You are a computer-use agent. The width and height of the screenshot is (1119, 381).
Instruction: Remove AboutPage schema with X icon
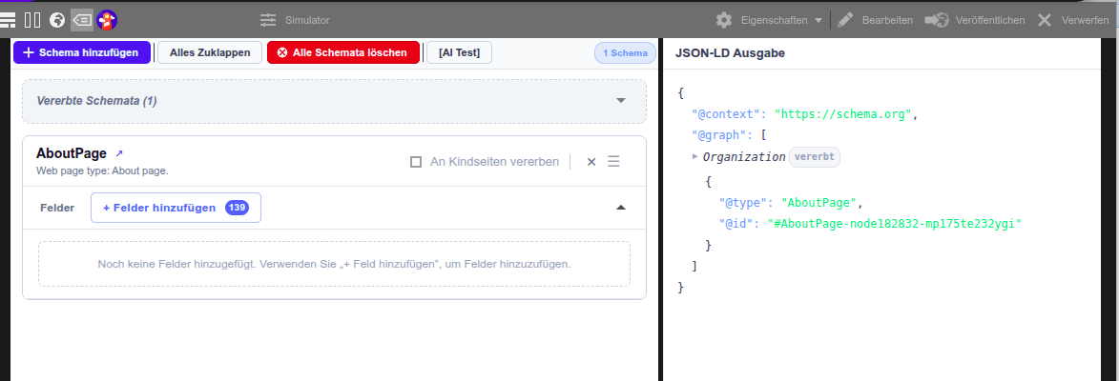[591, 162]
